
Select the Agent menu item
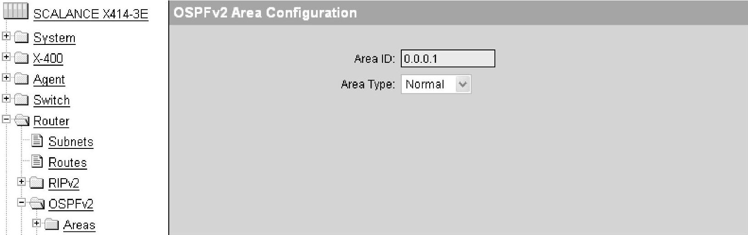click(49, 80)
